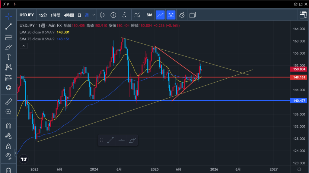Viewport: 309px width, 173px height.
Task: Open the indicators fx menu
Action: coord(124,15)
